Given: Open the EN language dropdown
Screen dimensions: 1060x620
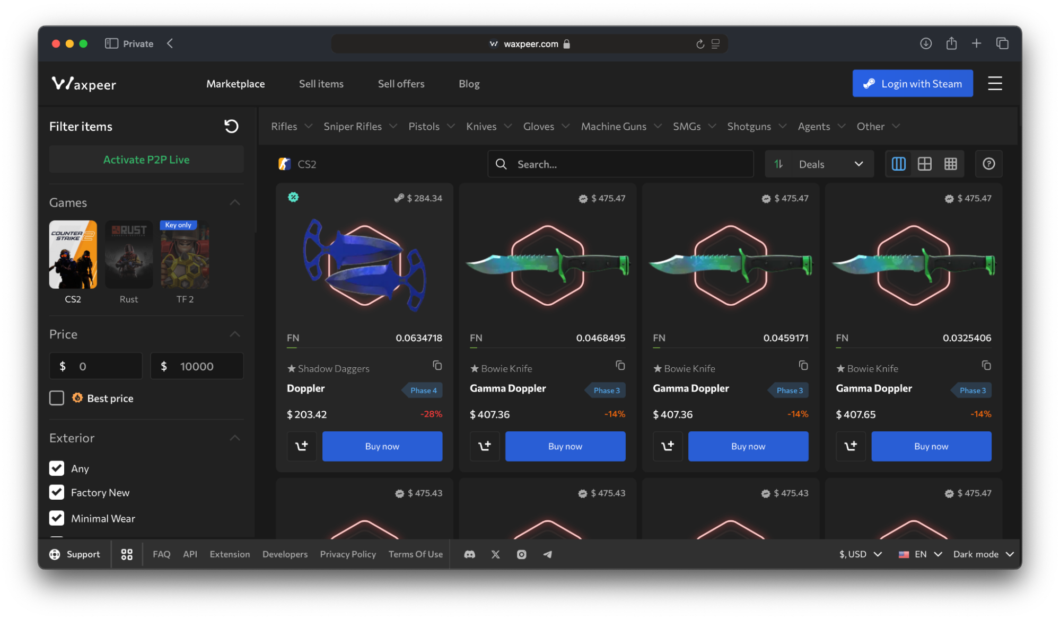Looking at the screenshot, I should [x=921, y=554].
